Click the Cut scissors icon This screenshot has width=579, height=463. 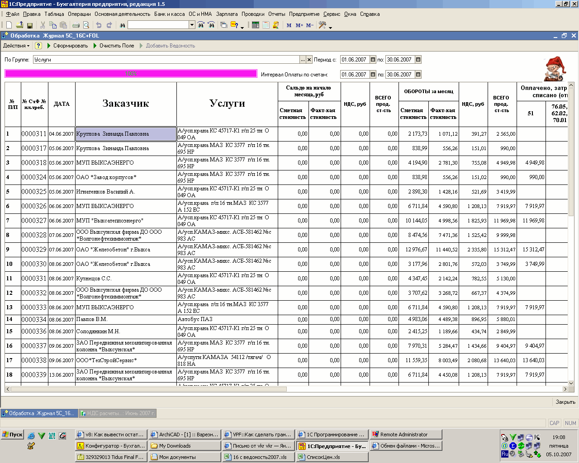[x=43, y=25]
